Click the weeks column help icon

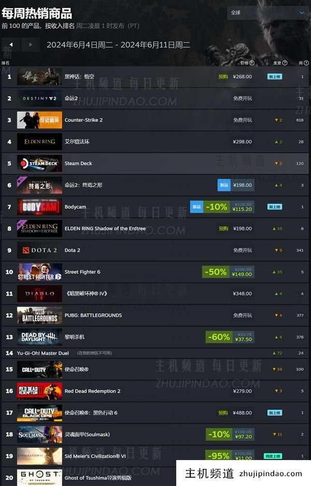coord(306,63)
